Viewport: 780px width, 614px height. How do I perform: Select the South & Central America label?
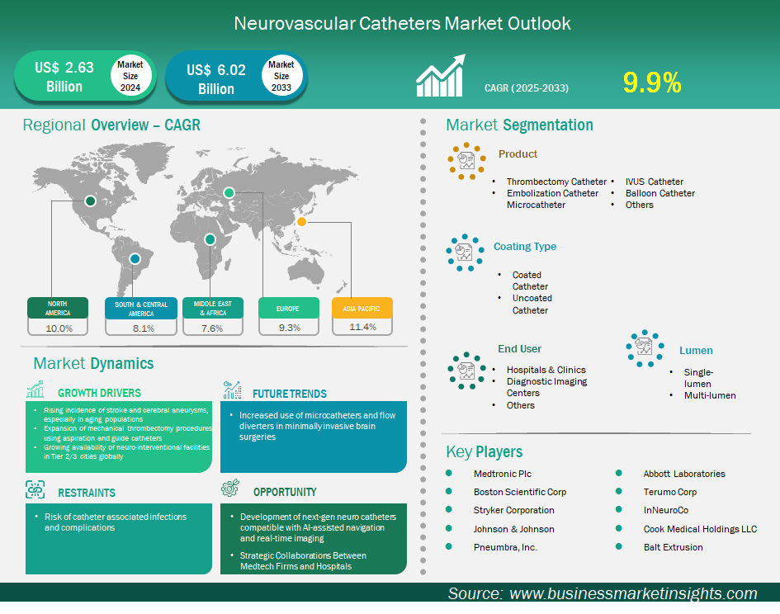[141, 309]
